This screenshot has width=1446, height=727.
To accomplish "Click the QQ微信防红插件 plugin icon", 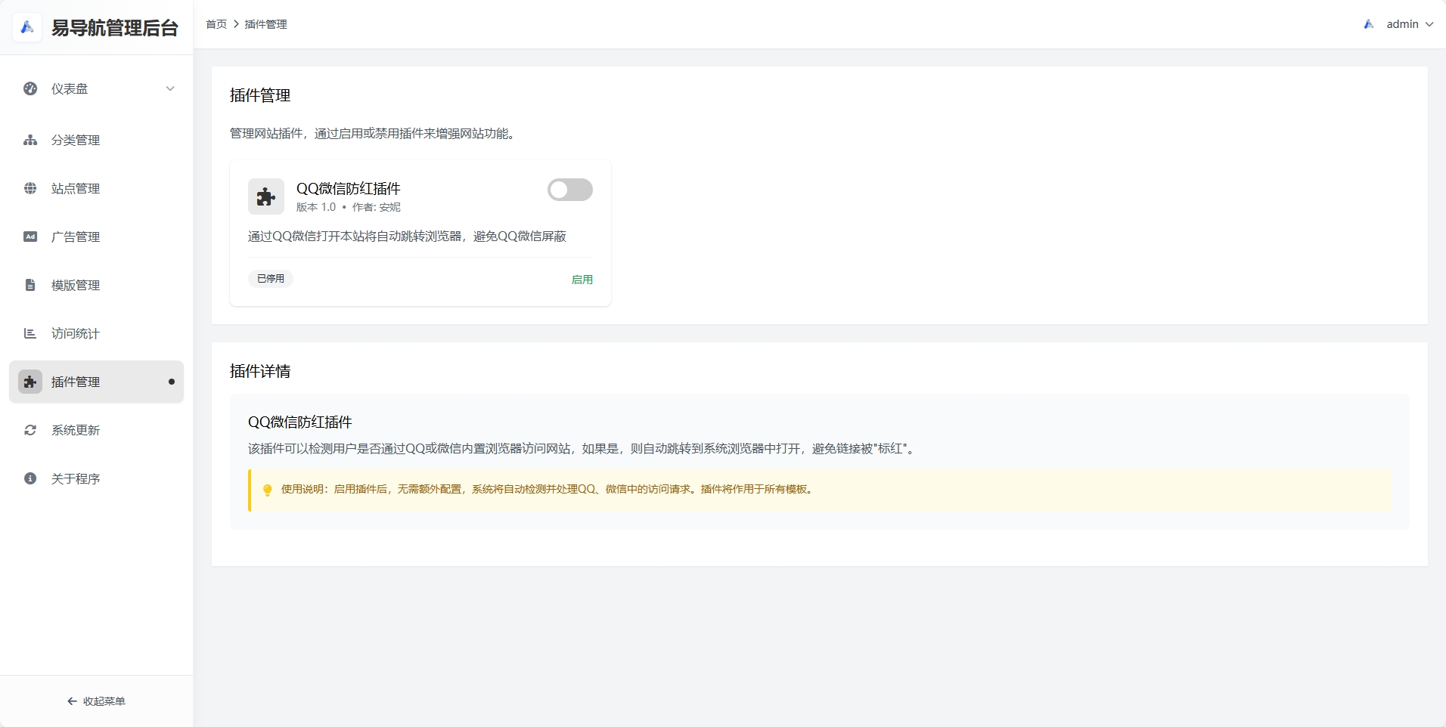I will pyautogui.click(x=266, y=196).
